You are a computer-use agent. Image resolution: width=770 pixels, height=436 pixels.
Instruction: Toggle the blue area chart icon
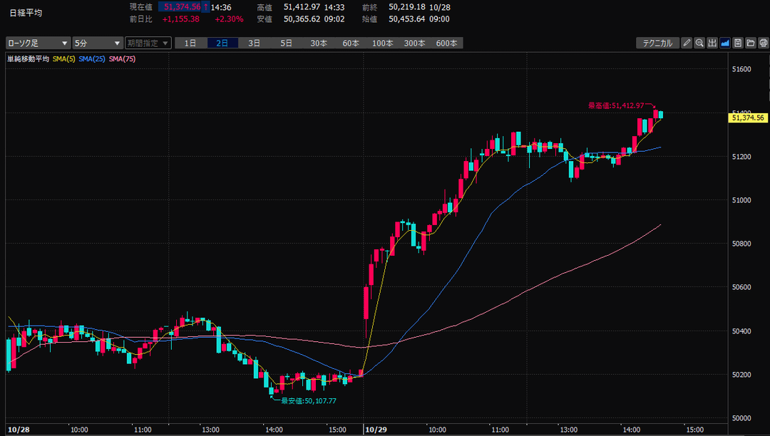click(724, 43)
